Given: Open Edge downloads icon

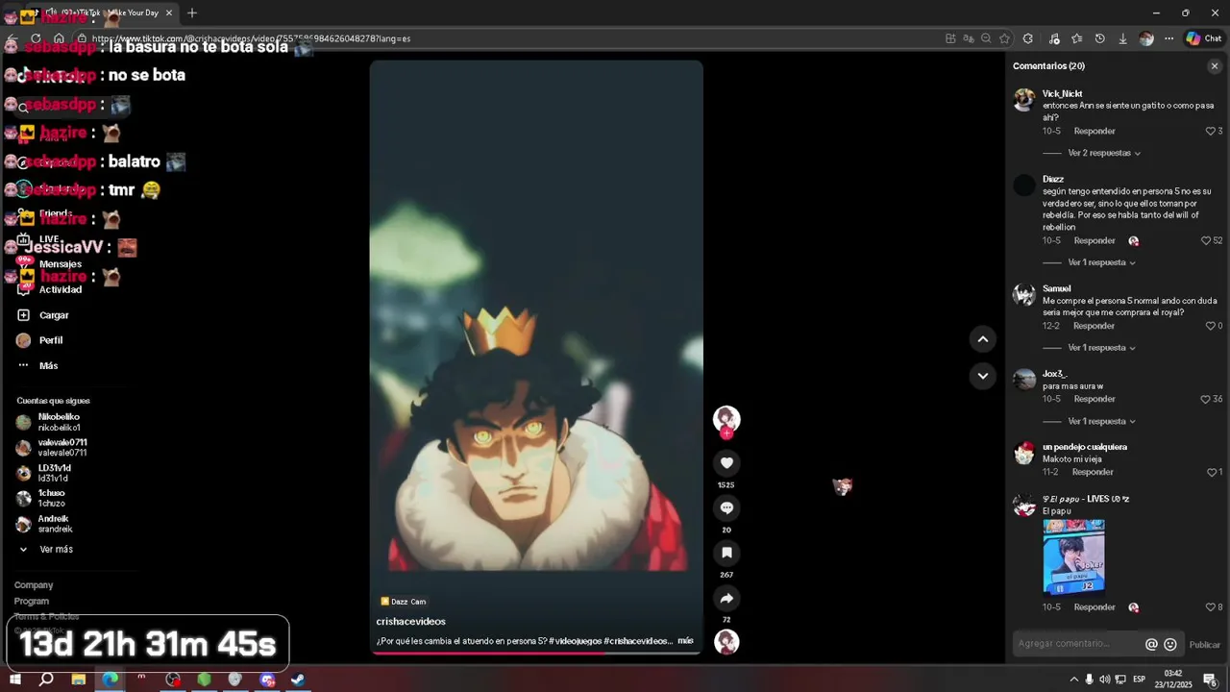Looking at the screenshot, I should point(1122,38).
